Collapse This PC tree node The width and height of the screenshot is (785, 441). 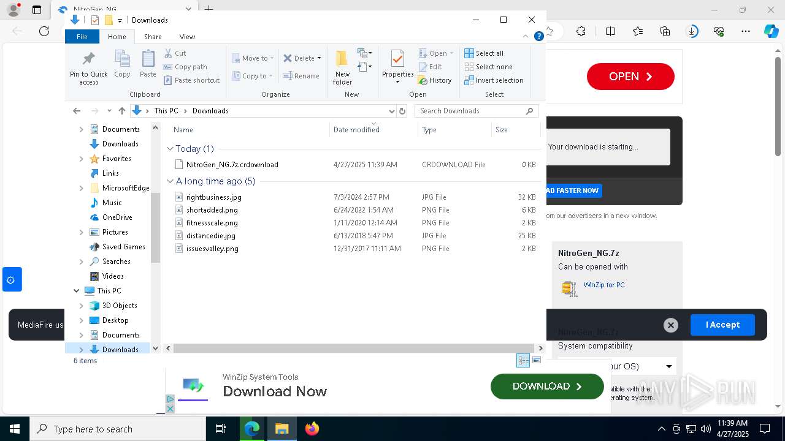[x=77, y=291]
